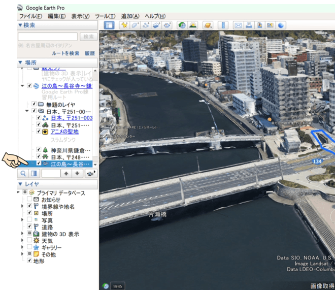
Task: Expand the 建物の 3D 表示 layer
Action: click(22, 234)
